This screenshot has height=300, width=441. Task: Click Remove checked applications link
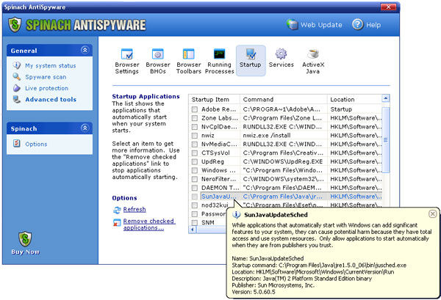pos(149,224)
